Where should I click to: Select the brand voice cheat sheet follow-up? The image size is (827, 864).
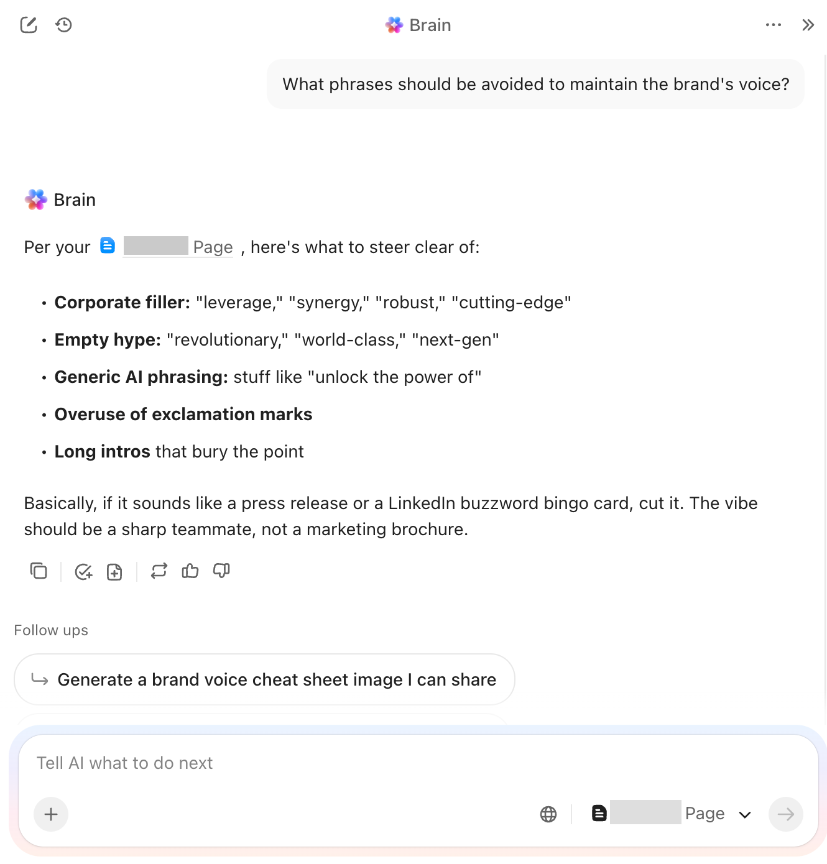point(264,679)
